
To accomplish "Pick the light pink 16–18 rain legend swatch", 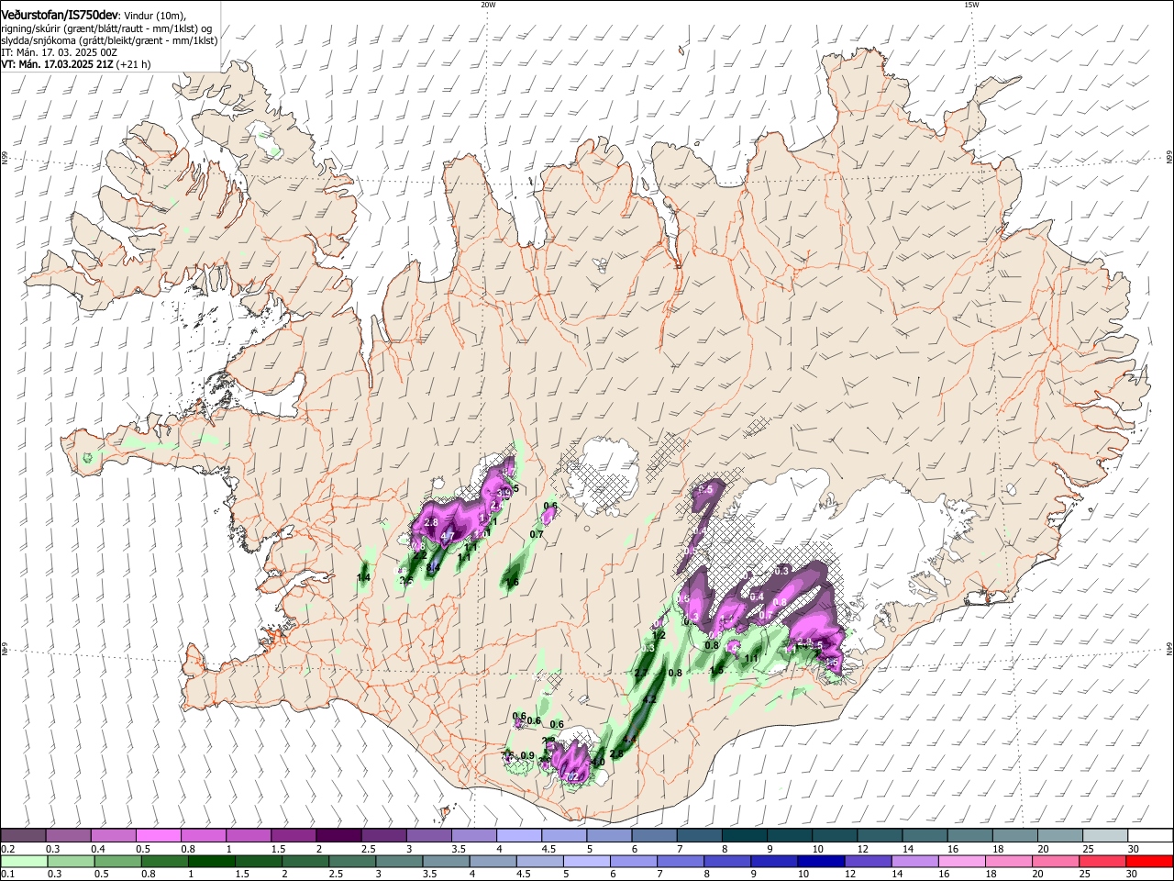I will pos(962,861).
